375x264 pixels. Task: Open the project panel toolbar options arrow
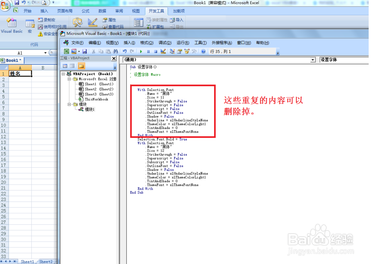[115, 67]
